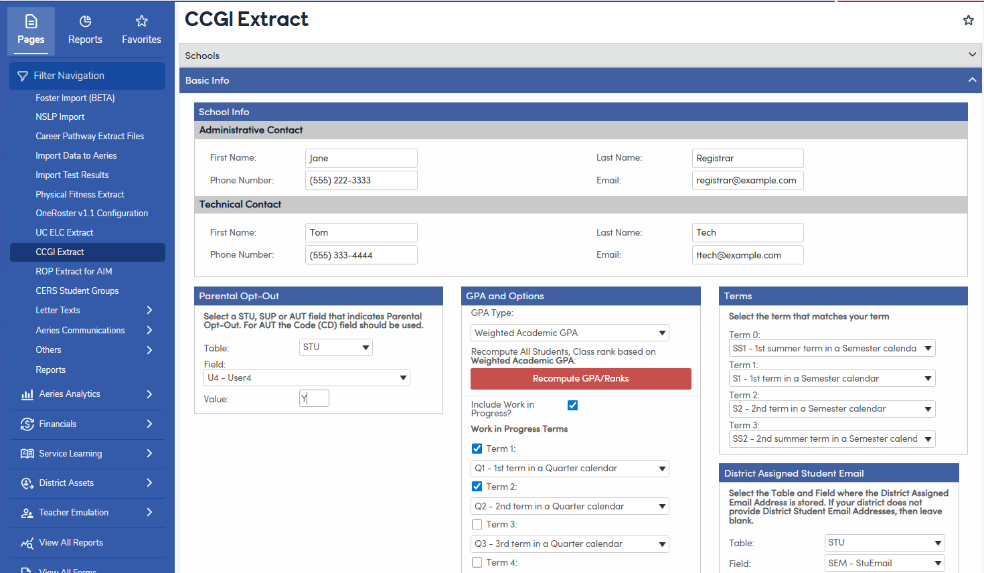Click Filter Navigation button
Viewport: 984px width, 573px height.
point(88,76)
